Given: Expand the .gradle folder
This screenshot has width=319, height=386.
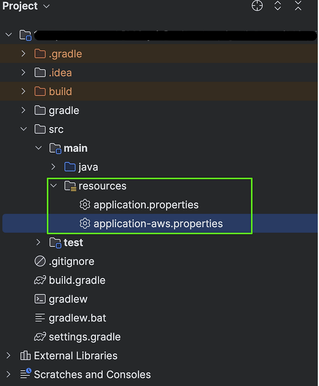Looking at the screenshot, I should (x=23, y=53).
